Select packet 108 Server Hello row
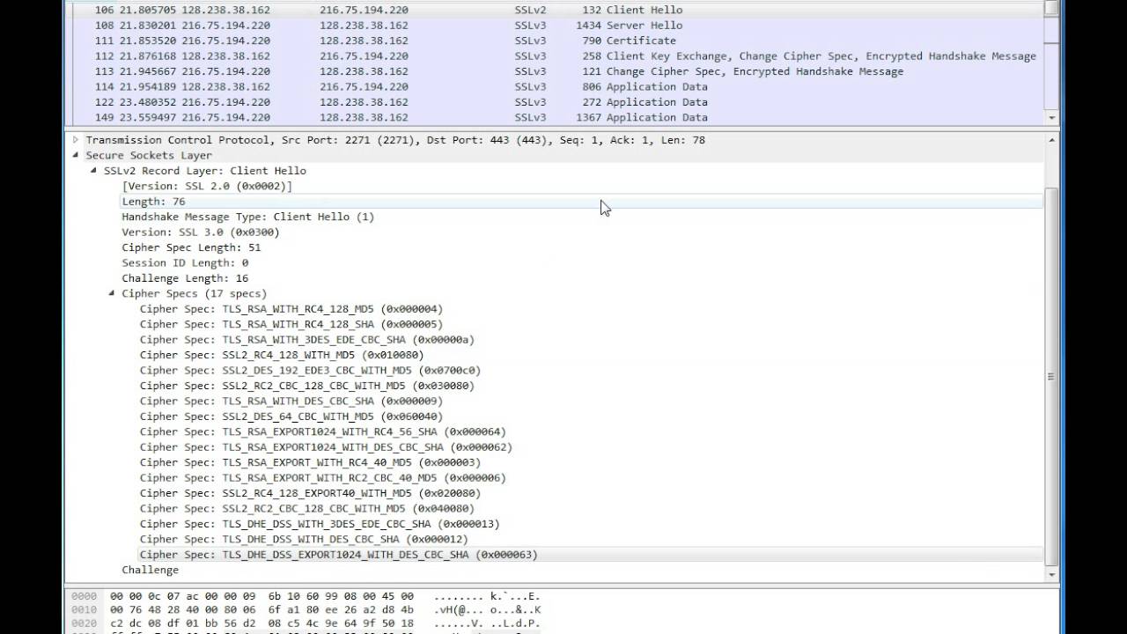 [x=555, y=26]
